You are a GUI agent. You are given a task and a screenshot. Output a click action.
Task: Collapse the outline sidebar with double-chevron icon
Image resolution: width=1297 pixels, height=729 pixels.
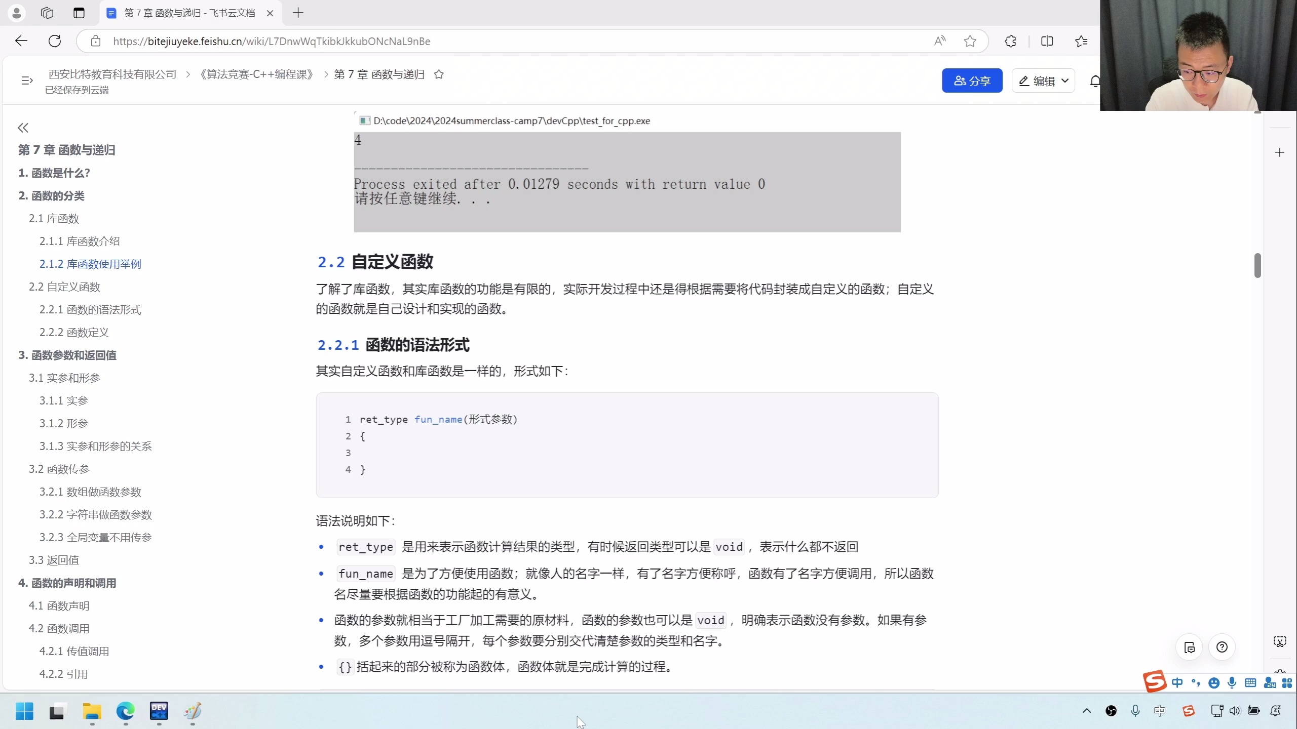[23, 128]
